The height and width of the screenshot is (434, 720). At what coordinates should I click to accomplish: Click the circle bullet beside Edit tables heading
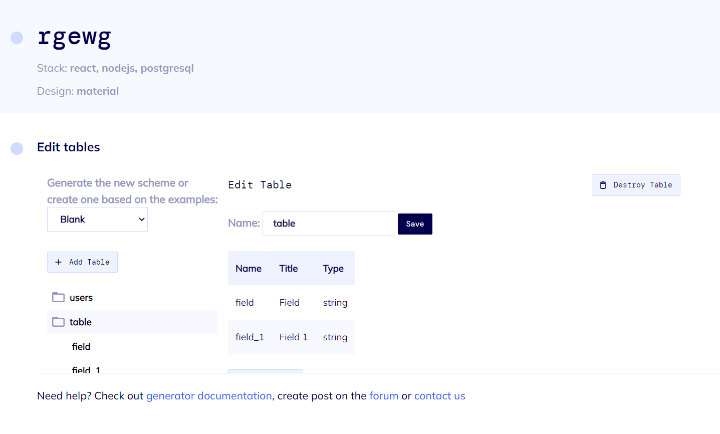[x=17, y=148]
